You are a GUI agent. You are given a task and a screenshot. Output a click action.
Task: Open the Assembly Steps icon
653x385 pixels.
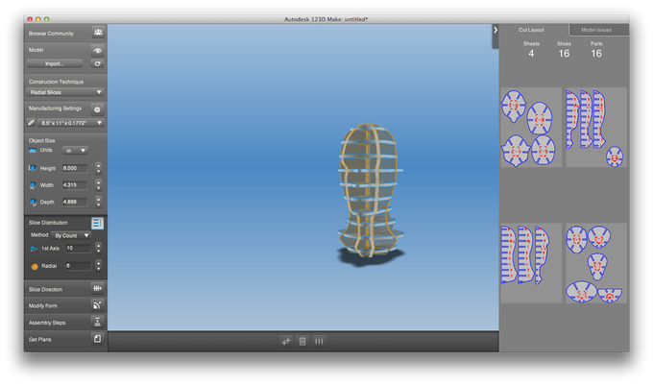pos(97,322)
